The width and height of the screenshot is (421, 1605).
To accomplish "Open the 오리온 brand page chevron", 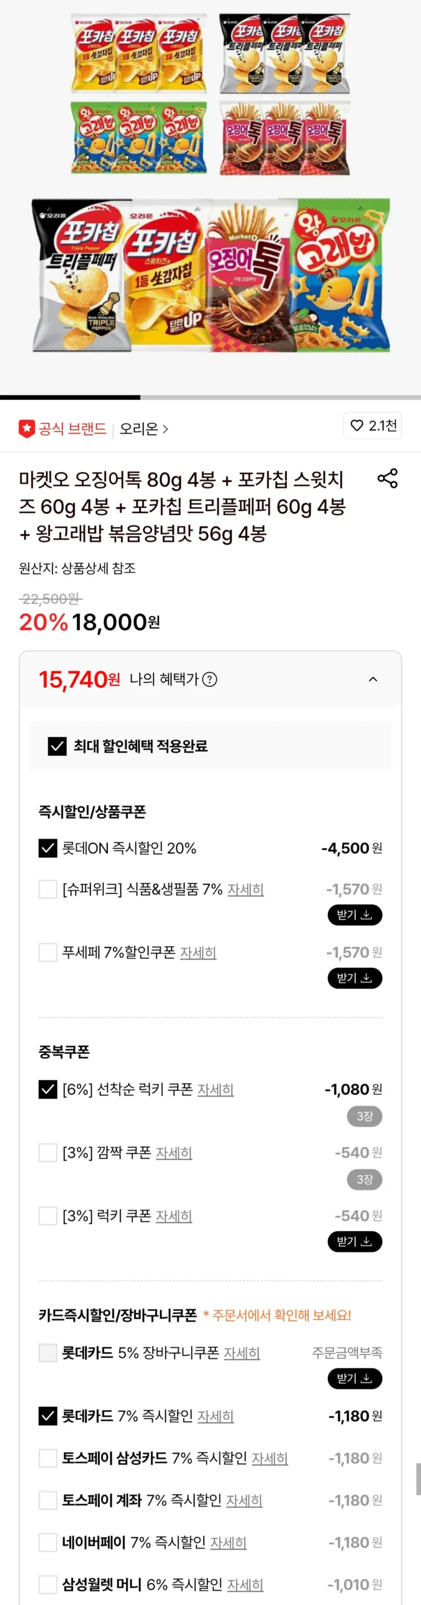I will point(165,429).
